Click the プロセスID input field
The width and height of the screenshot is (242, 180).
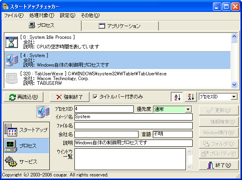tap(104, 109)
